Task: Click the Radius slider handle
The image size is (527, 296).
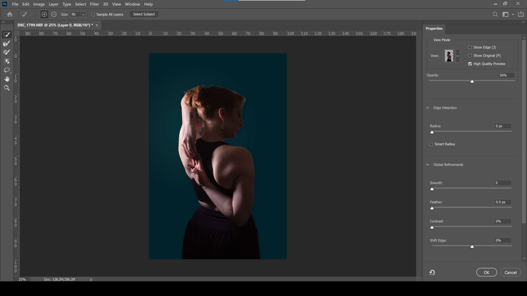Action: pyautogui.click(x=432, y=132)
